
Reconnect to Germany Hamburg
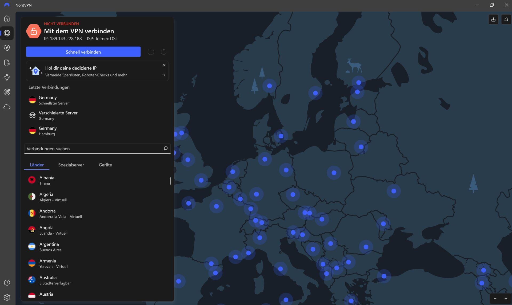click(97, 131)
